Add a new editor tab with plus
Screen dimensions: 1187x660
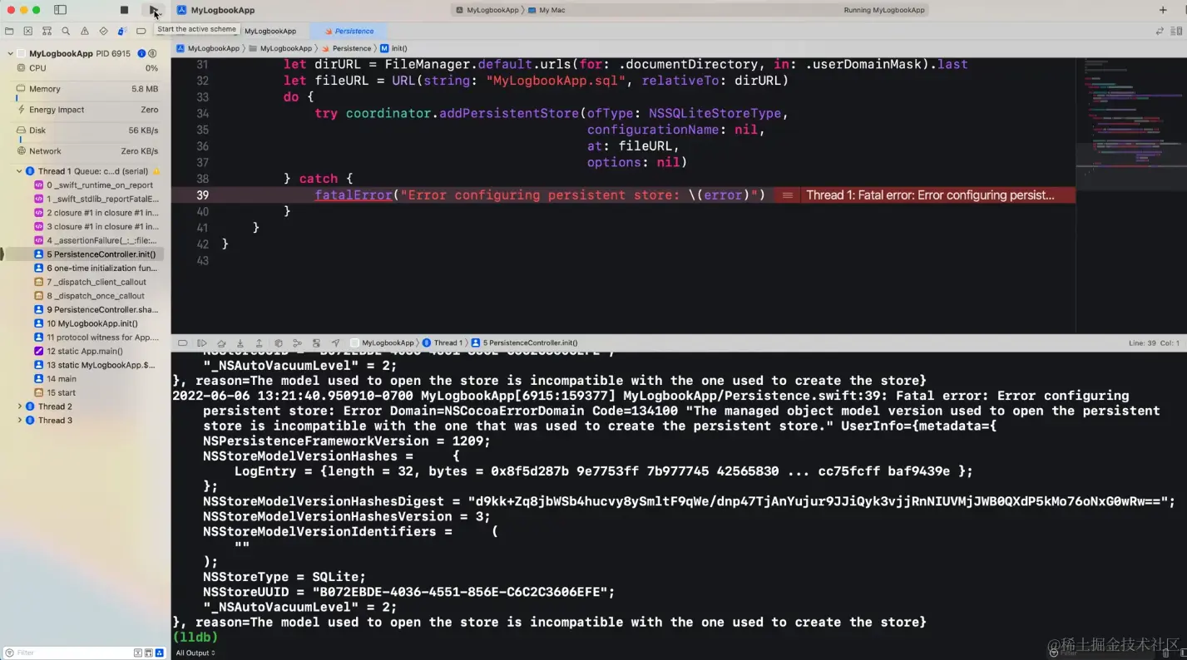tap(1163, 10)
